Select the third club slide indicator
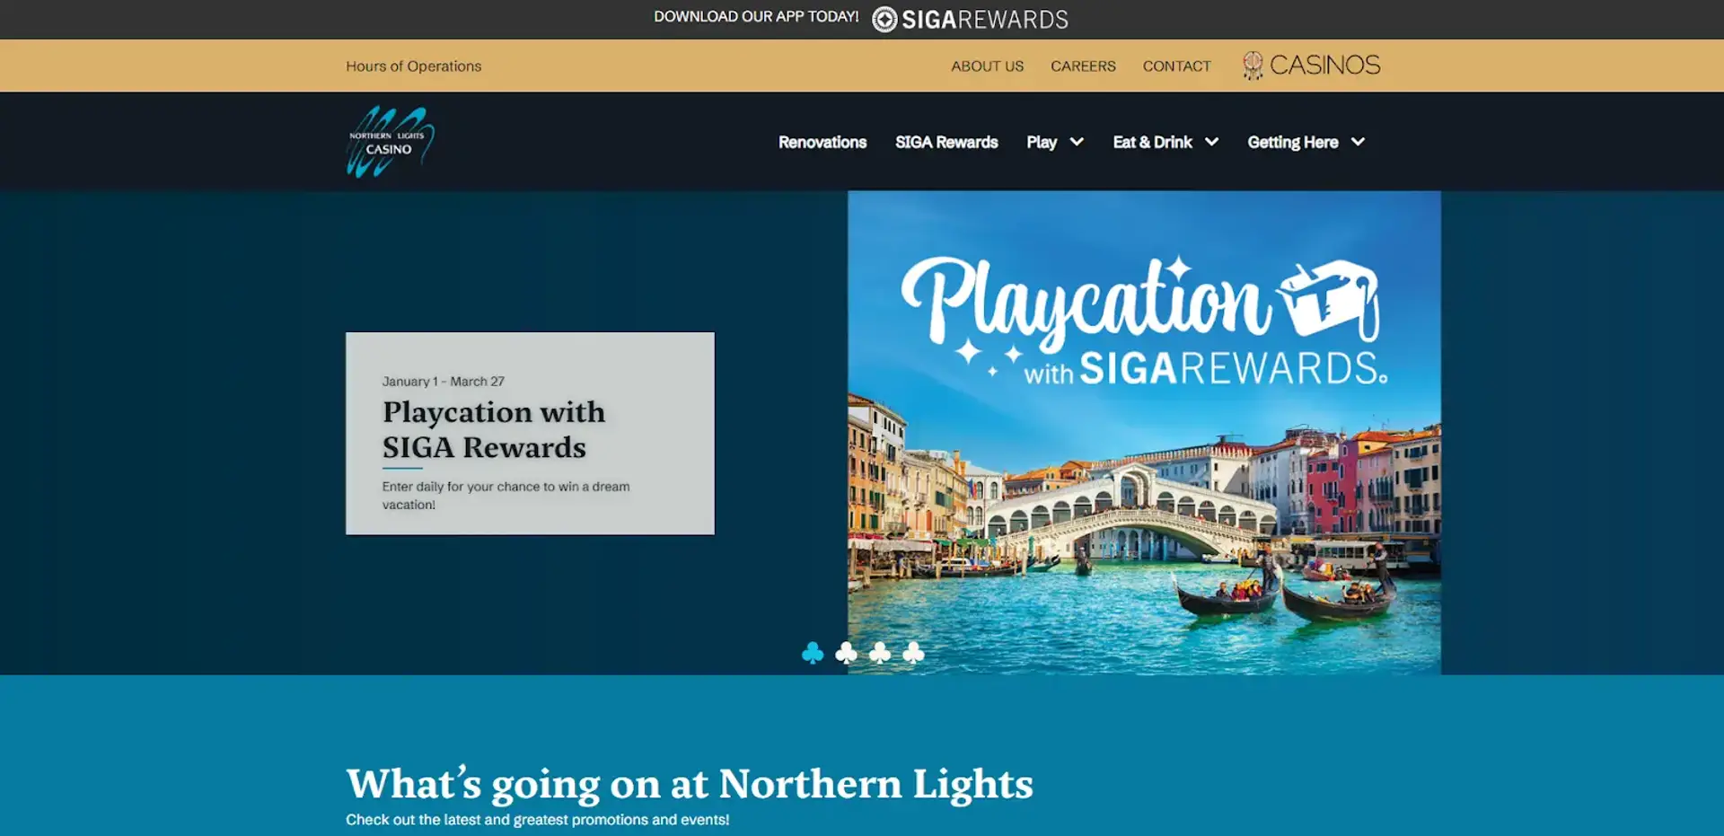The image size is (1724, 836). [880, 653]
